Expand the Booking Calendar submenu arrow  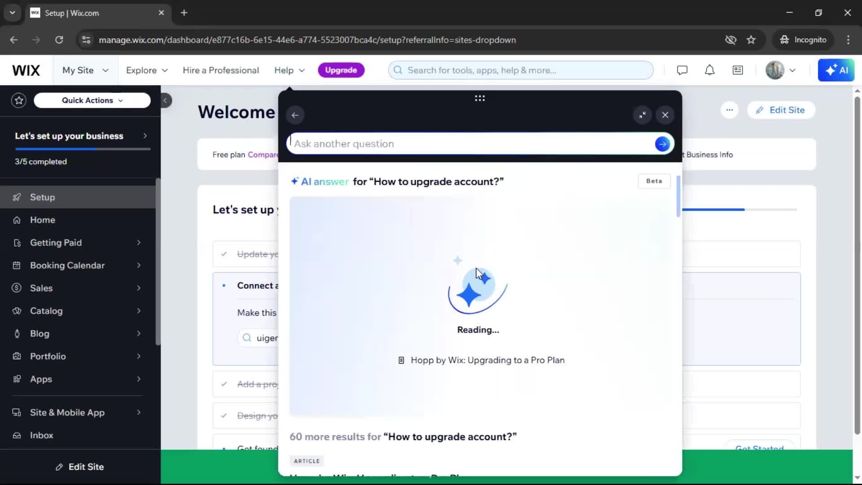[139, 265]
